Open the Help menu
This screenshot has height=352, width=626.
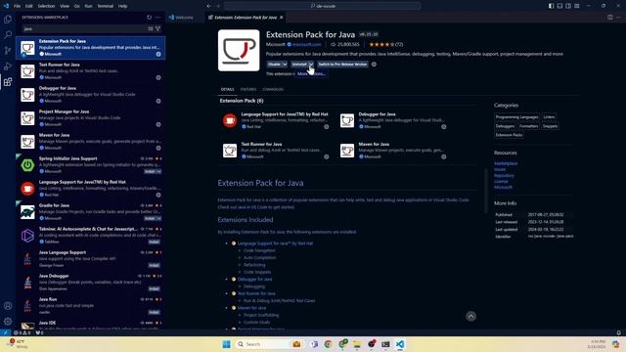pos(123,6)
